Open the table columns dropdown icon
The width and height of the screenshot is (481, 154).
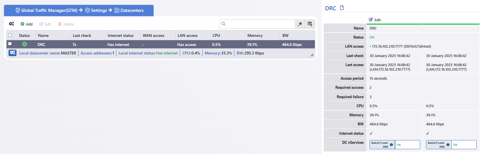pyautogui.click(x=310, y=24)
